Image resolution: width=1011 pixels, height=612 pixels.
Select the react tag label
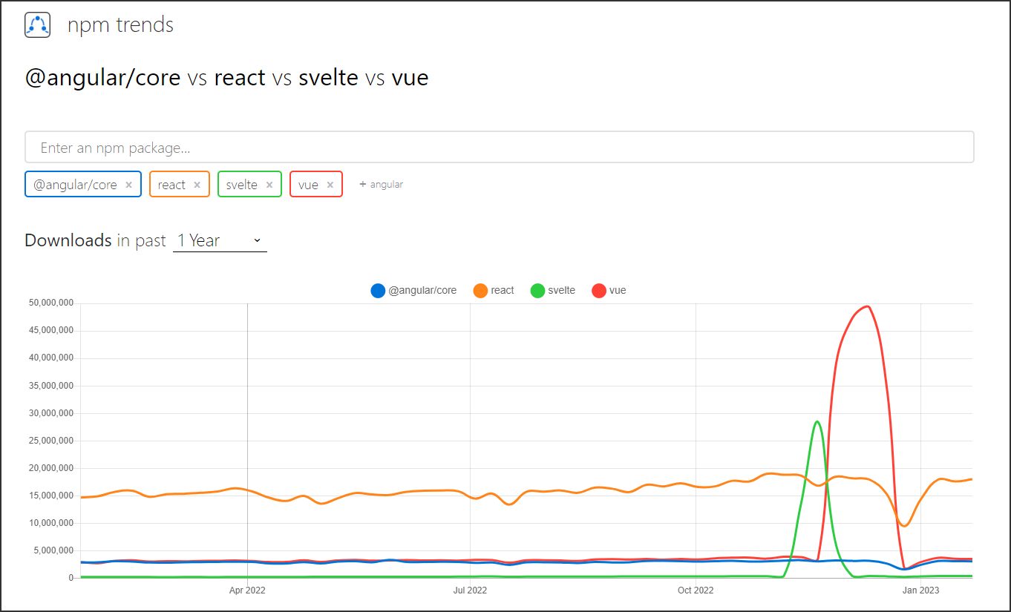click(x=171, y=185)
